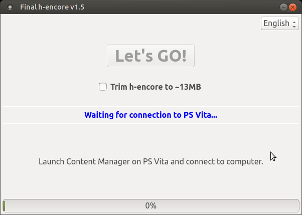Viewport: 302px width, 215px height.
Task: Click the "Waiting for connection to PS Vita..." status
Action: pyautogui.click(x=150, y=115)
